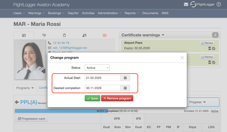Switch to the Certificates tab

tap(43, 88)
